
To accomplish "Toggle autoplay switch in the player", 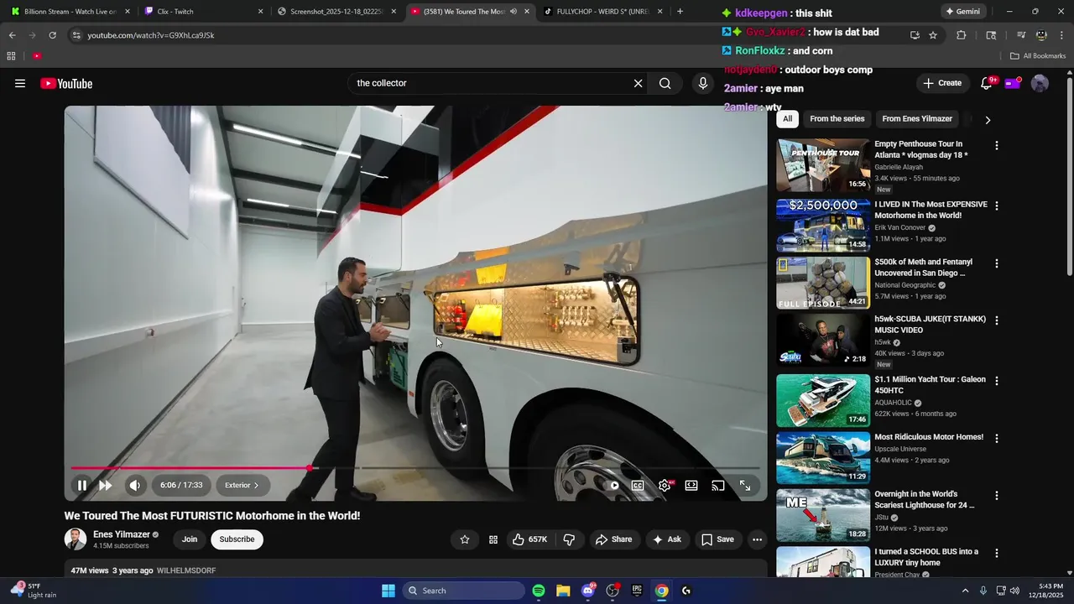I will point(613,485).
